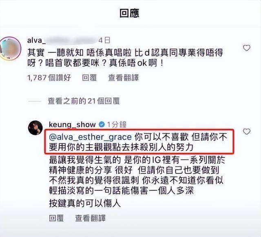261x237 pixels.
Task: Like the alva_ comment with heart icon
Action: pyautogui.click(x=246, y=48)
